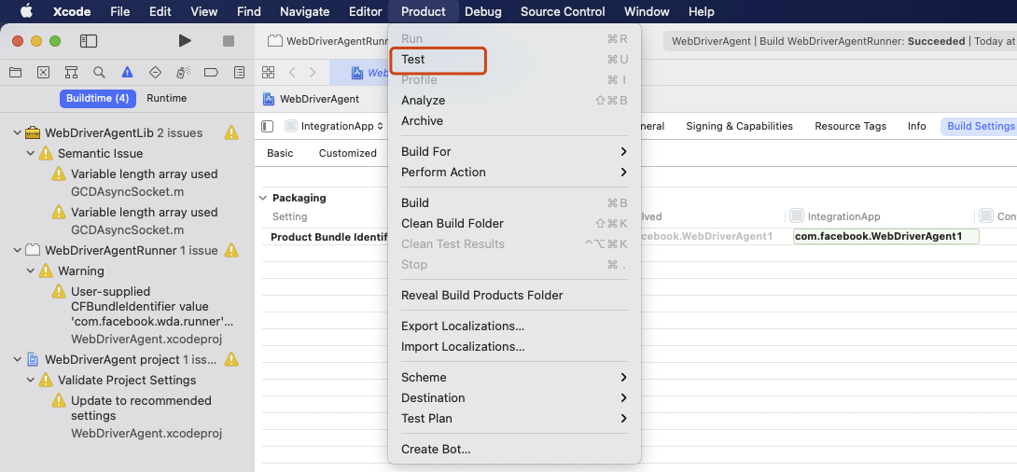1017x472 pixels.
Task: Select first Variable length array used issue
Action: 144,174
